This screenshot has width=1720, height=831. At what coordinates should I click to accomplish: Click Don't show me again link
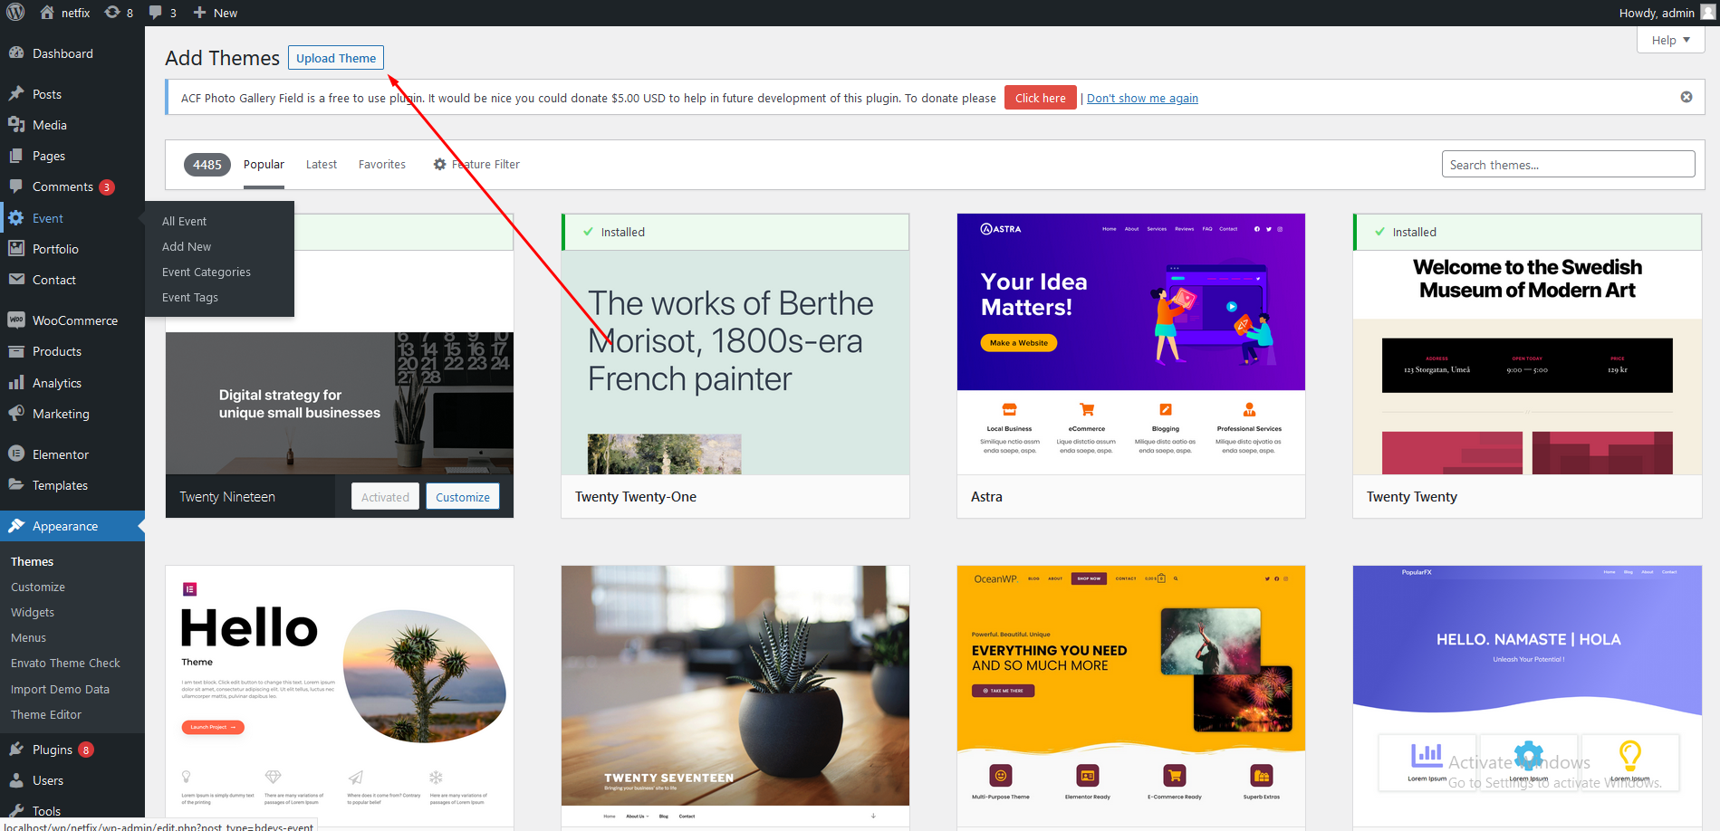pyautogui.click(x=1142, y=98)
